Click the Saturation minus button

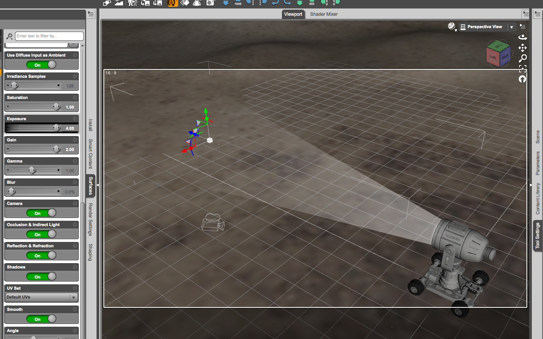coord(8,106)
